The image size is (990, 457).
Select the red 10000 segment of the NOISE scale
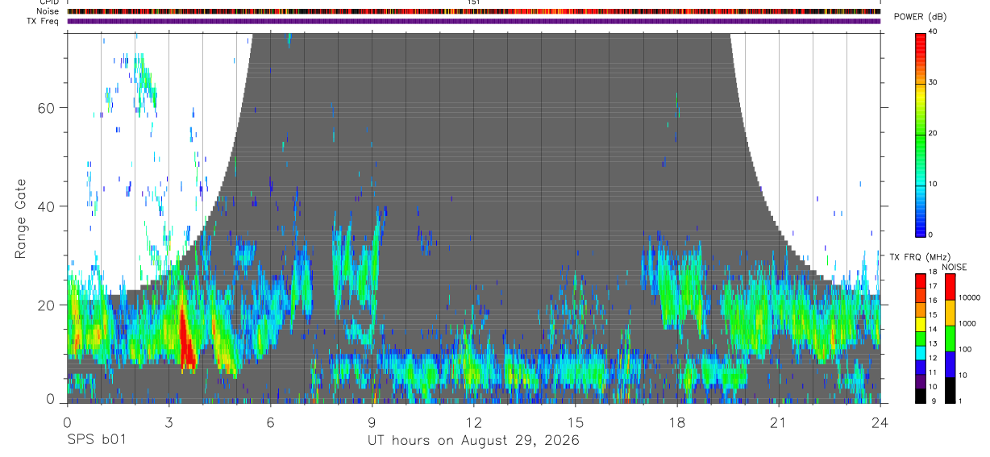pos(950,287)
